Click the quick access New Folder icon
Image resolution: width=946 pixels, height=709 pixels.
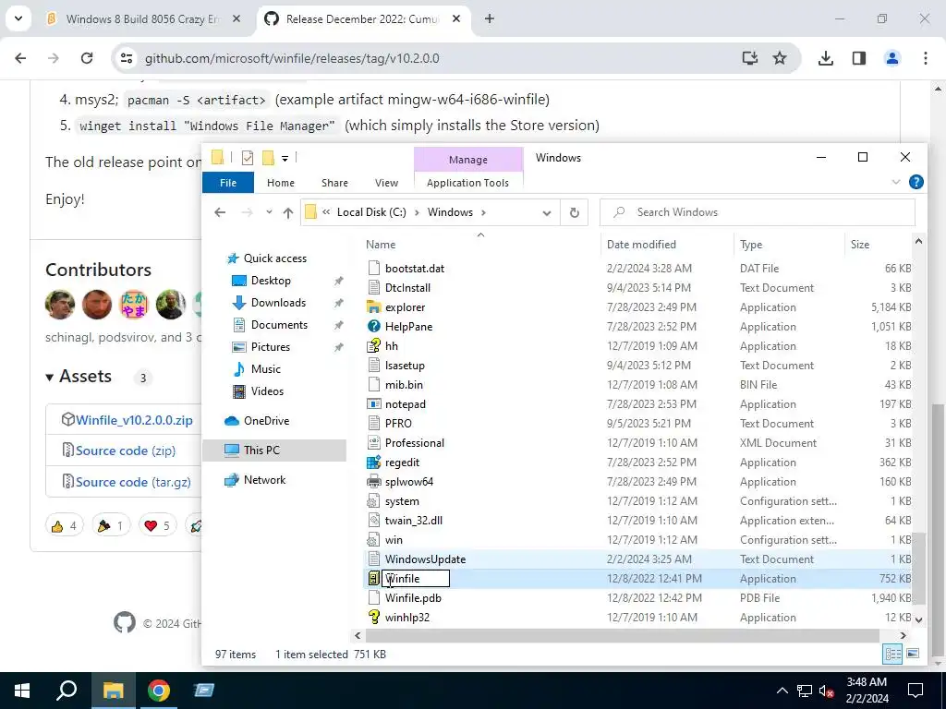(268, 158)
